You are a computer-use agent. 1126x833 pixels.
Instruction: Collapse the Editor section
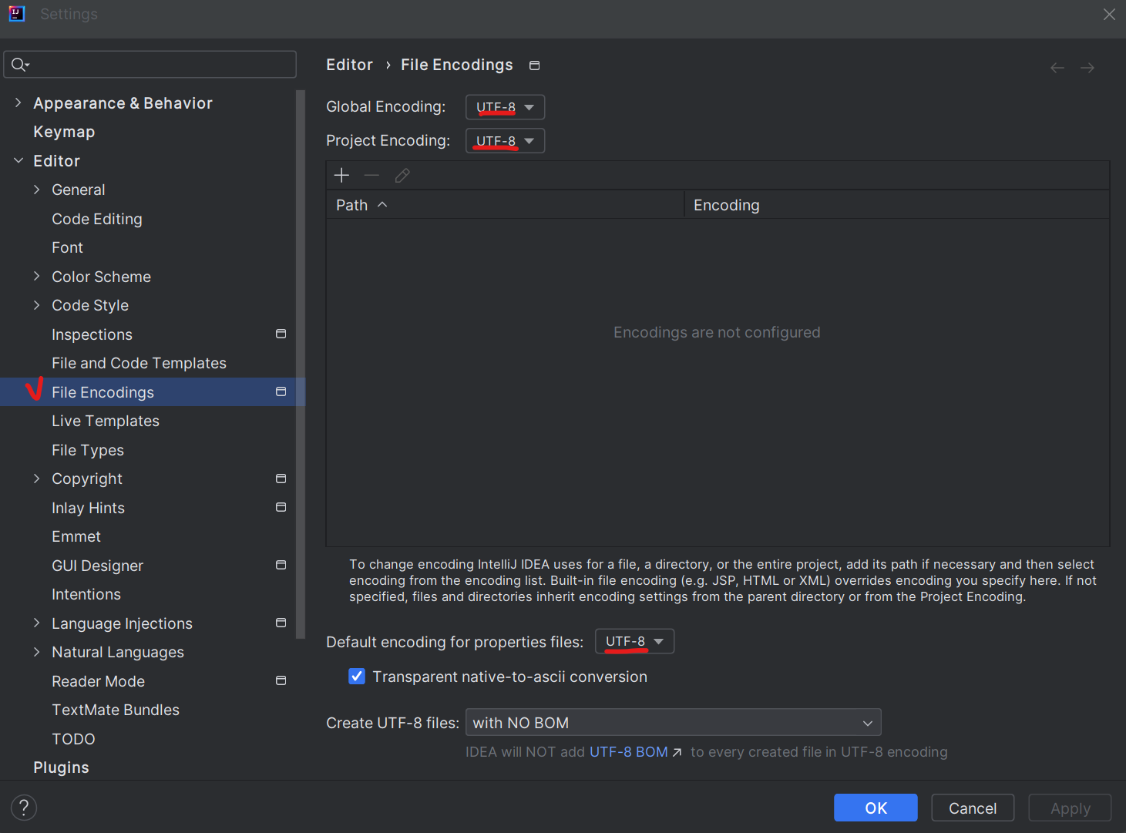pos(18,160)
